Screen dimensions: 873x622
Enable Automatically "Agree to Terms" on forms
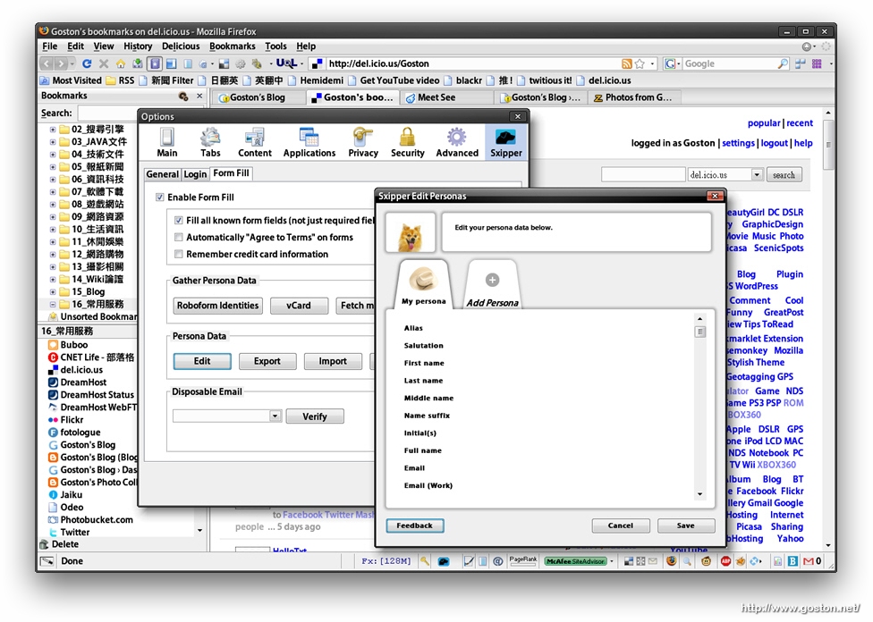(x=178, y=237)
